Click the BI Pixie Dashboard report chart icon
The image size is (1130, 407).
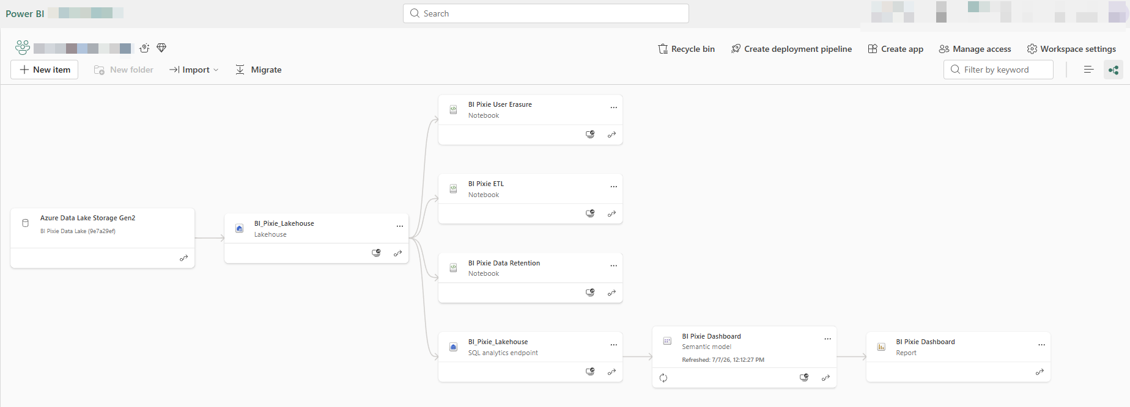point(881,347)
